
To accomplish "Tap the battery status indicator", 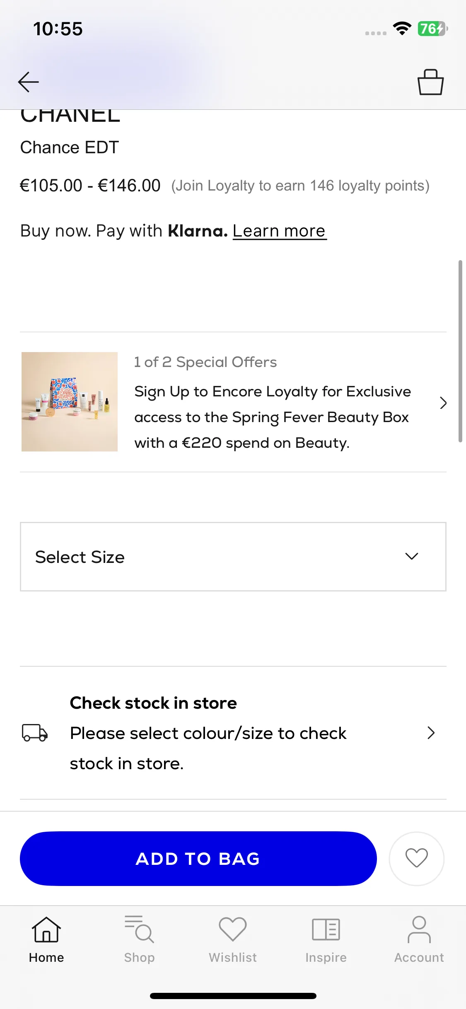I will coord(432,29).
